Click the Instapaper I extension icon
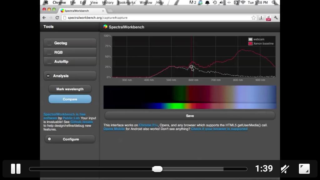The height and width of the screenshot is (180, 320). 261,18
